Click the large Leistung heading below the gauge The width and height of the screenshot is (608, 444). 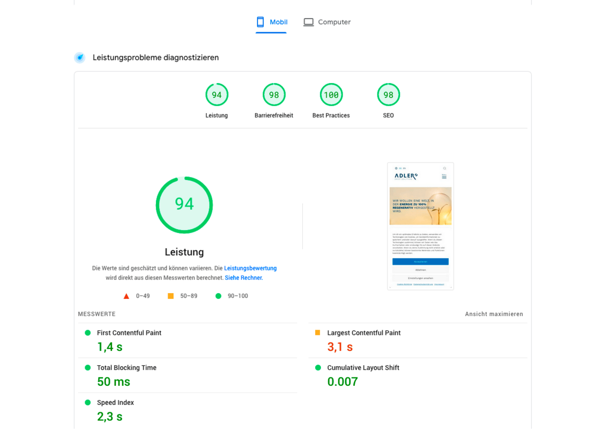184,252
